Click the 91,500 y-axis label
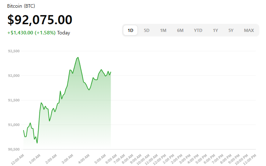Viewport: 266px width, 166px height. pos(13,100)
